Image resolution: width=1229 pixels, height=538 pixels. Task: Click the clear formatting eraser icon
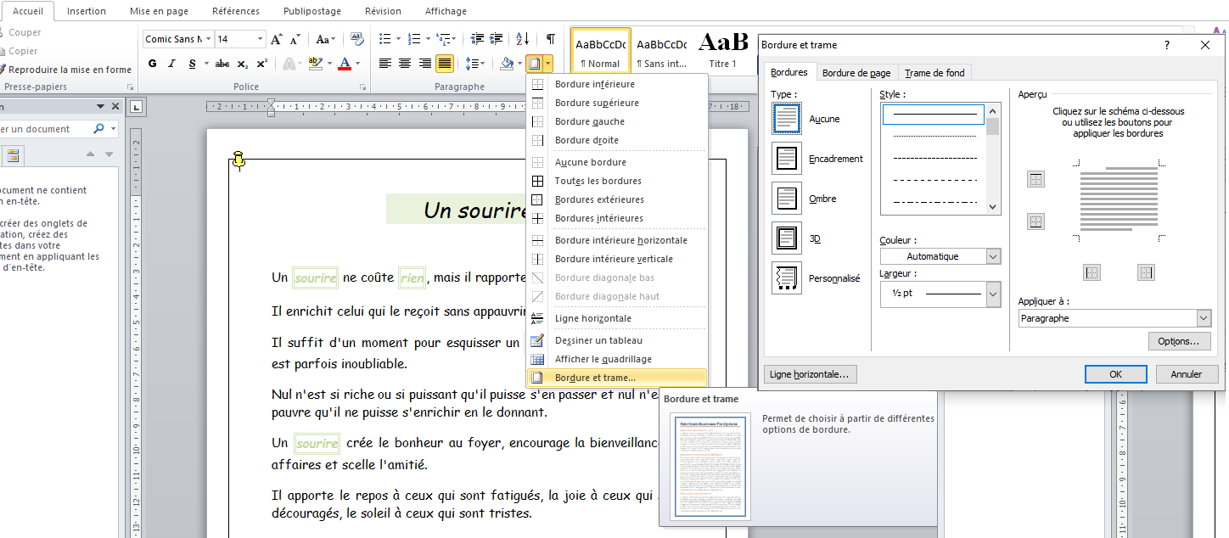coord(356,39)
